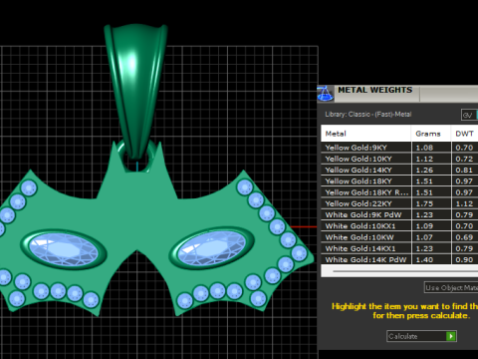The image size is (478, 359).
Task: Click the DWT column header
Action: point(465,134)
